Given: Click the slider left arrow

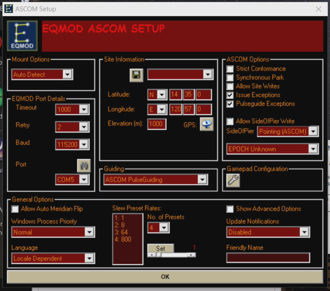Looking at the screenshot, I should [152, 255].
